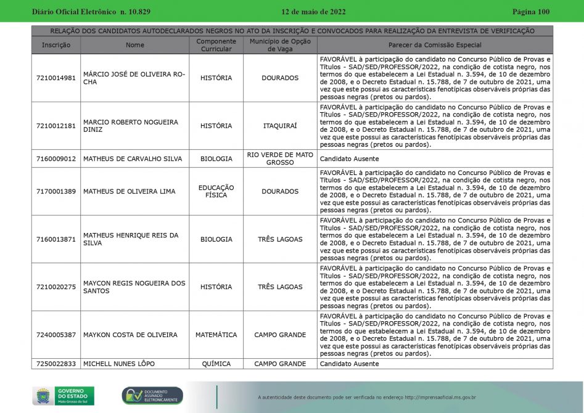Select the Matemática cell for Maykon Costa
Image resolution: width=584 pixels, height=413 pixels.
[x=216, y=335]
